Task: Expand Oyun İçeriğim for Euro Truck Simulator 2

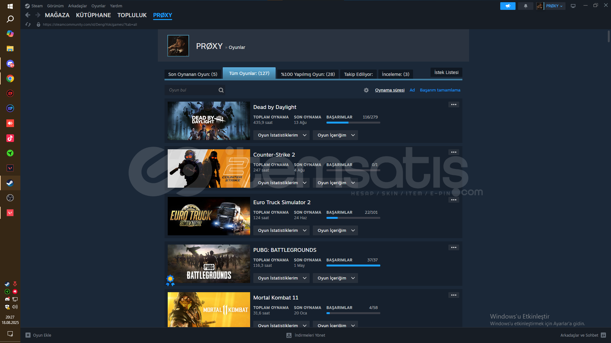Action: click(x=335, y=231)
